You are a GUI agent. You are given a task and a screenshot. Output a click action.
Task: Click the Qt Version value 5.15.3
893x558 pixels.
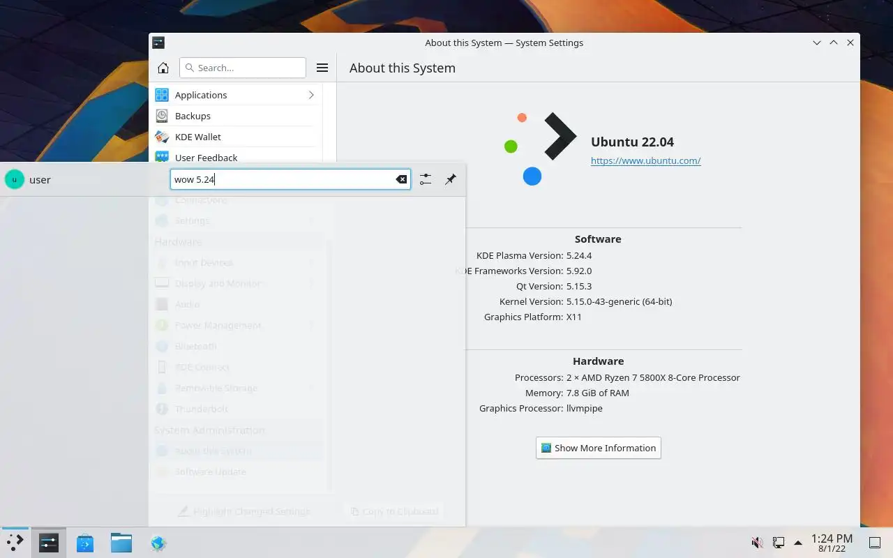click(x=579, y=286)
